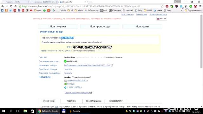The height and width of the screenshot is (114, 203).
Task: Open Разблокировка телефона Micromax Bolt D303 link
Action: pos(87,65)
